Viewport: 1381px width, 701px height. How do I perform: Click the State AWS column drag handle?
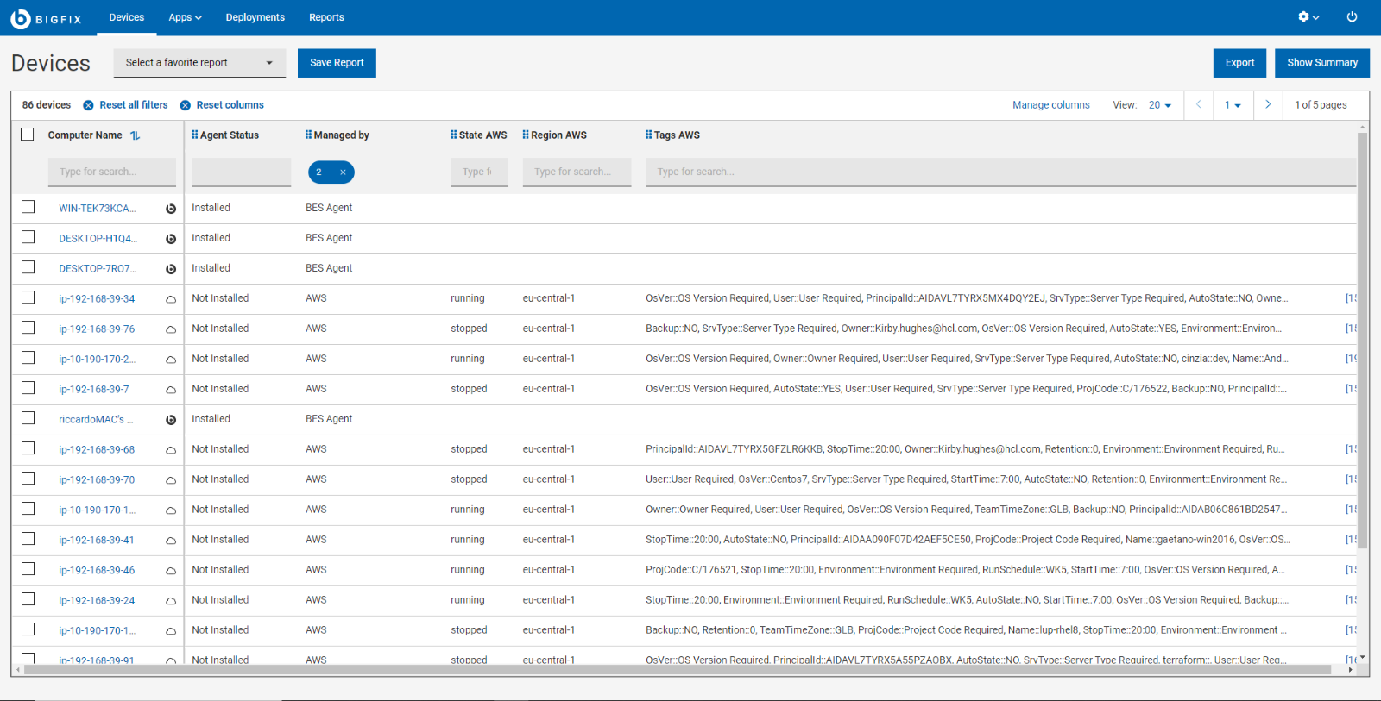[454, 135]
